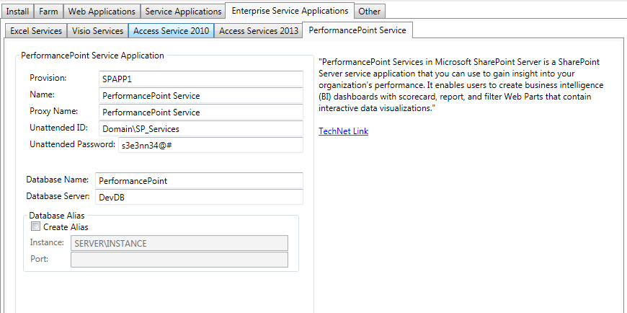
Task: Select the Web Applications tab
Action: pos(102,12)
